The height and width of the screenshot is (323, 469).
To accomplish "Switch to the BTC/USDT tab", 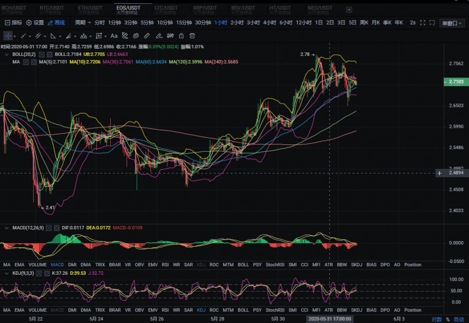I will 52,8.
